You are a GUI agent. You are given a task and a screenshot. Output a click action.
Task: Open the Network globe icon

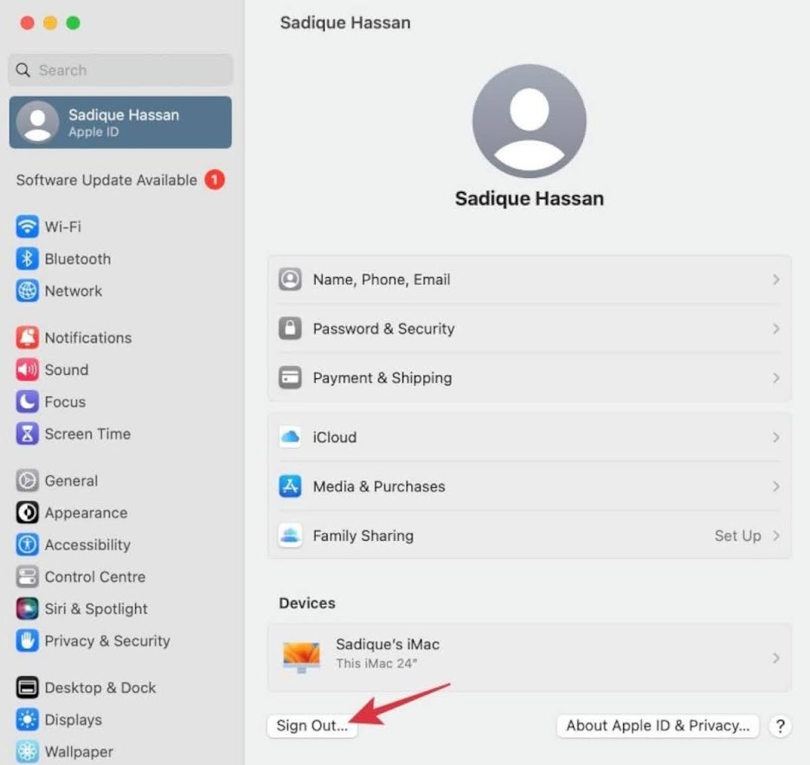tap(27, 291)
